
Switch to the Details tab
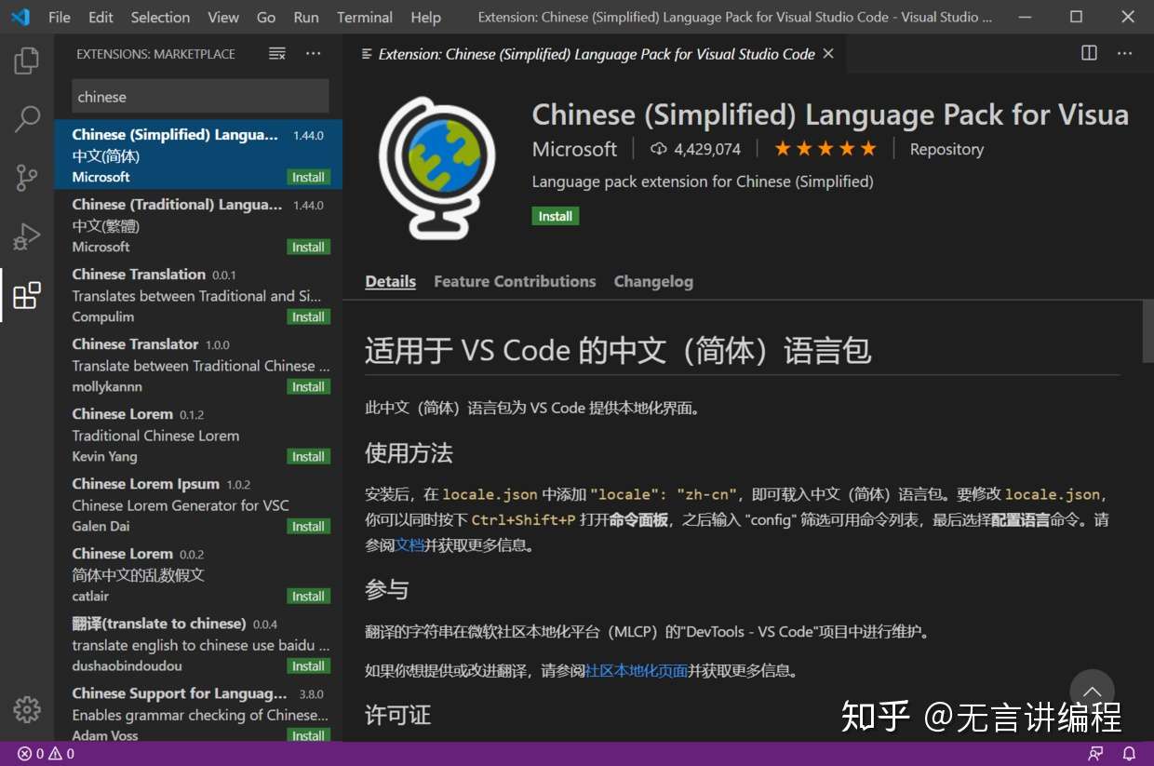(x=391, y=281)
